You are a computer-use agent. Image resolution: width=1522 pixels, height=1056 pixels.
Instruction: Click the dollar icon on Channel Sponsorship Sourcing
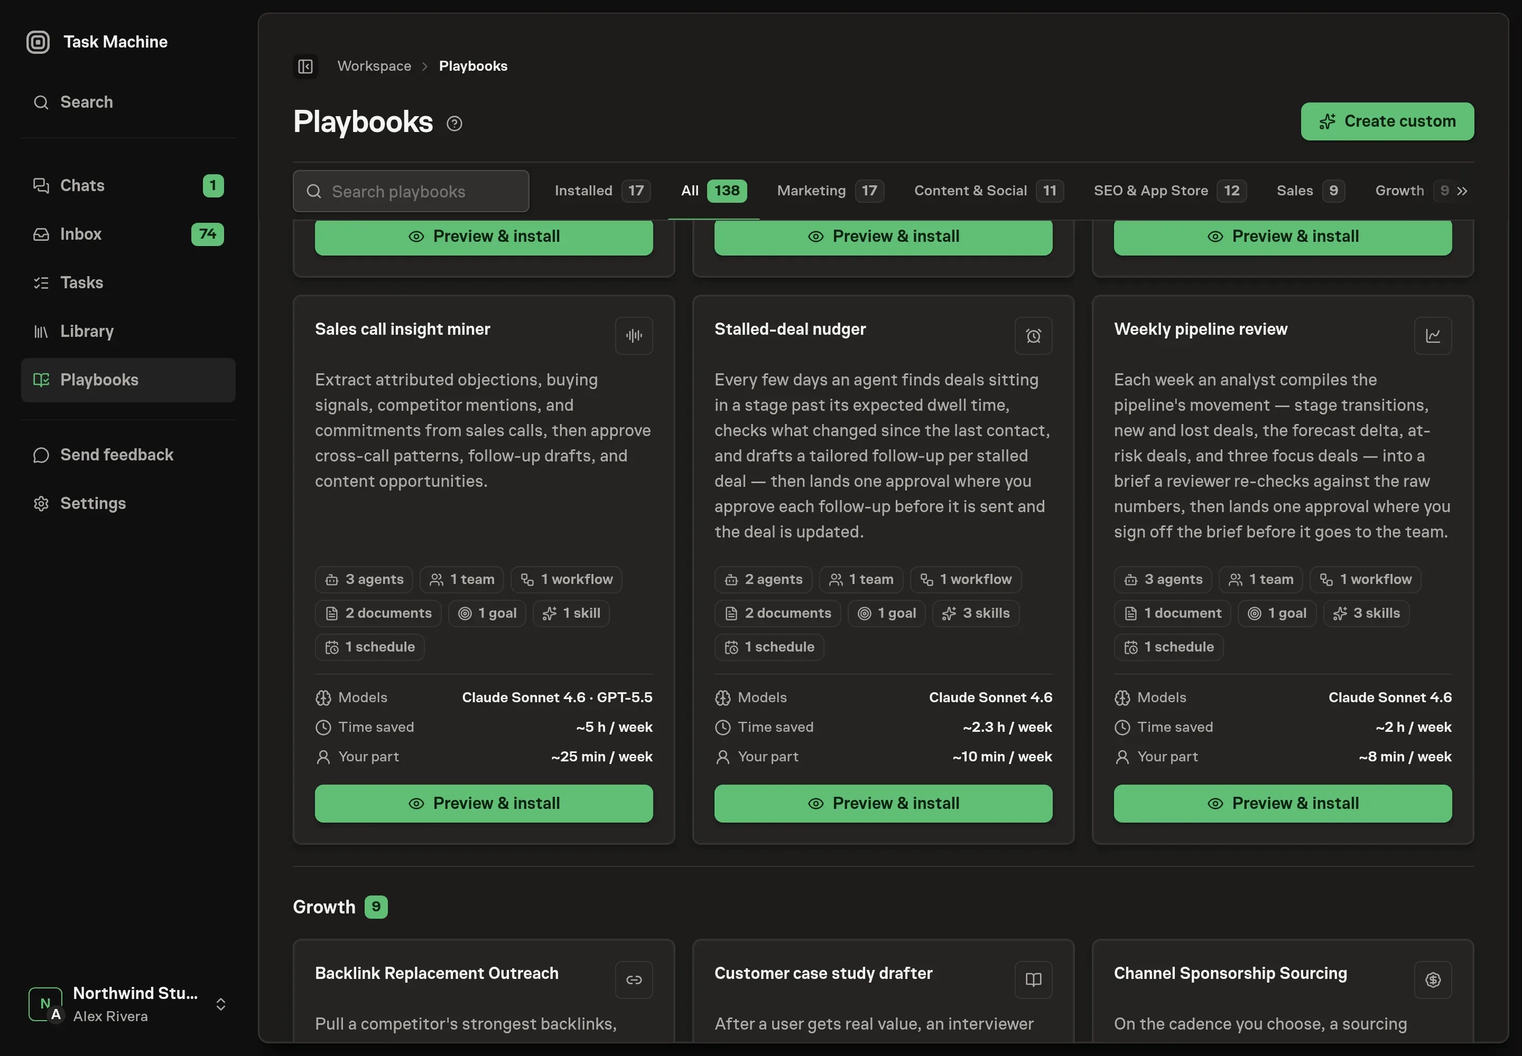(1433, 980)
